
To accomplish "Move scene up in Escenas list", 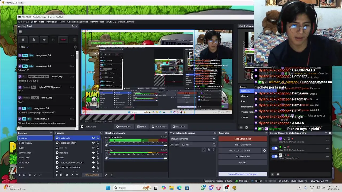I will pos(35,175).
